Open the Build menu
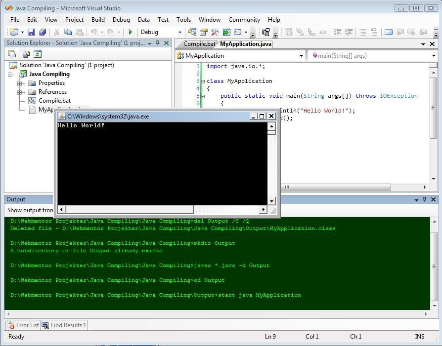The height and width of the screenshot is (346, 442). coord(97,19)
